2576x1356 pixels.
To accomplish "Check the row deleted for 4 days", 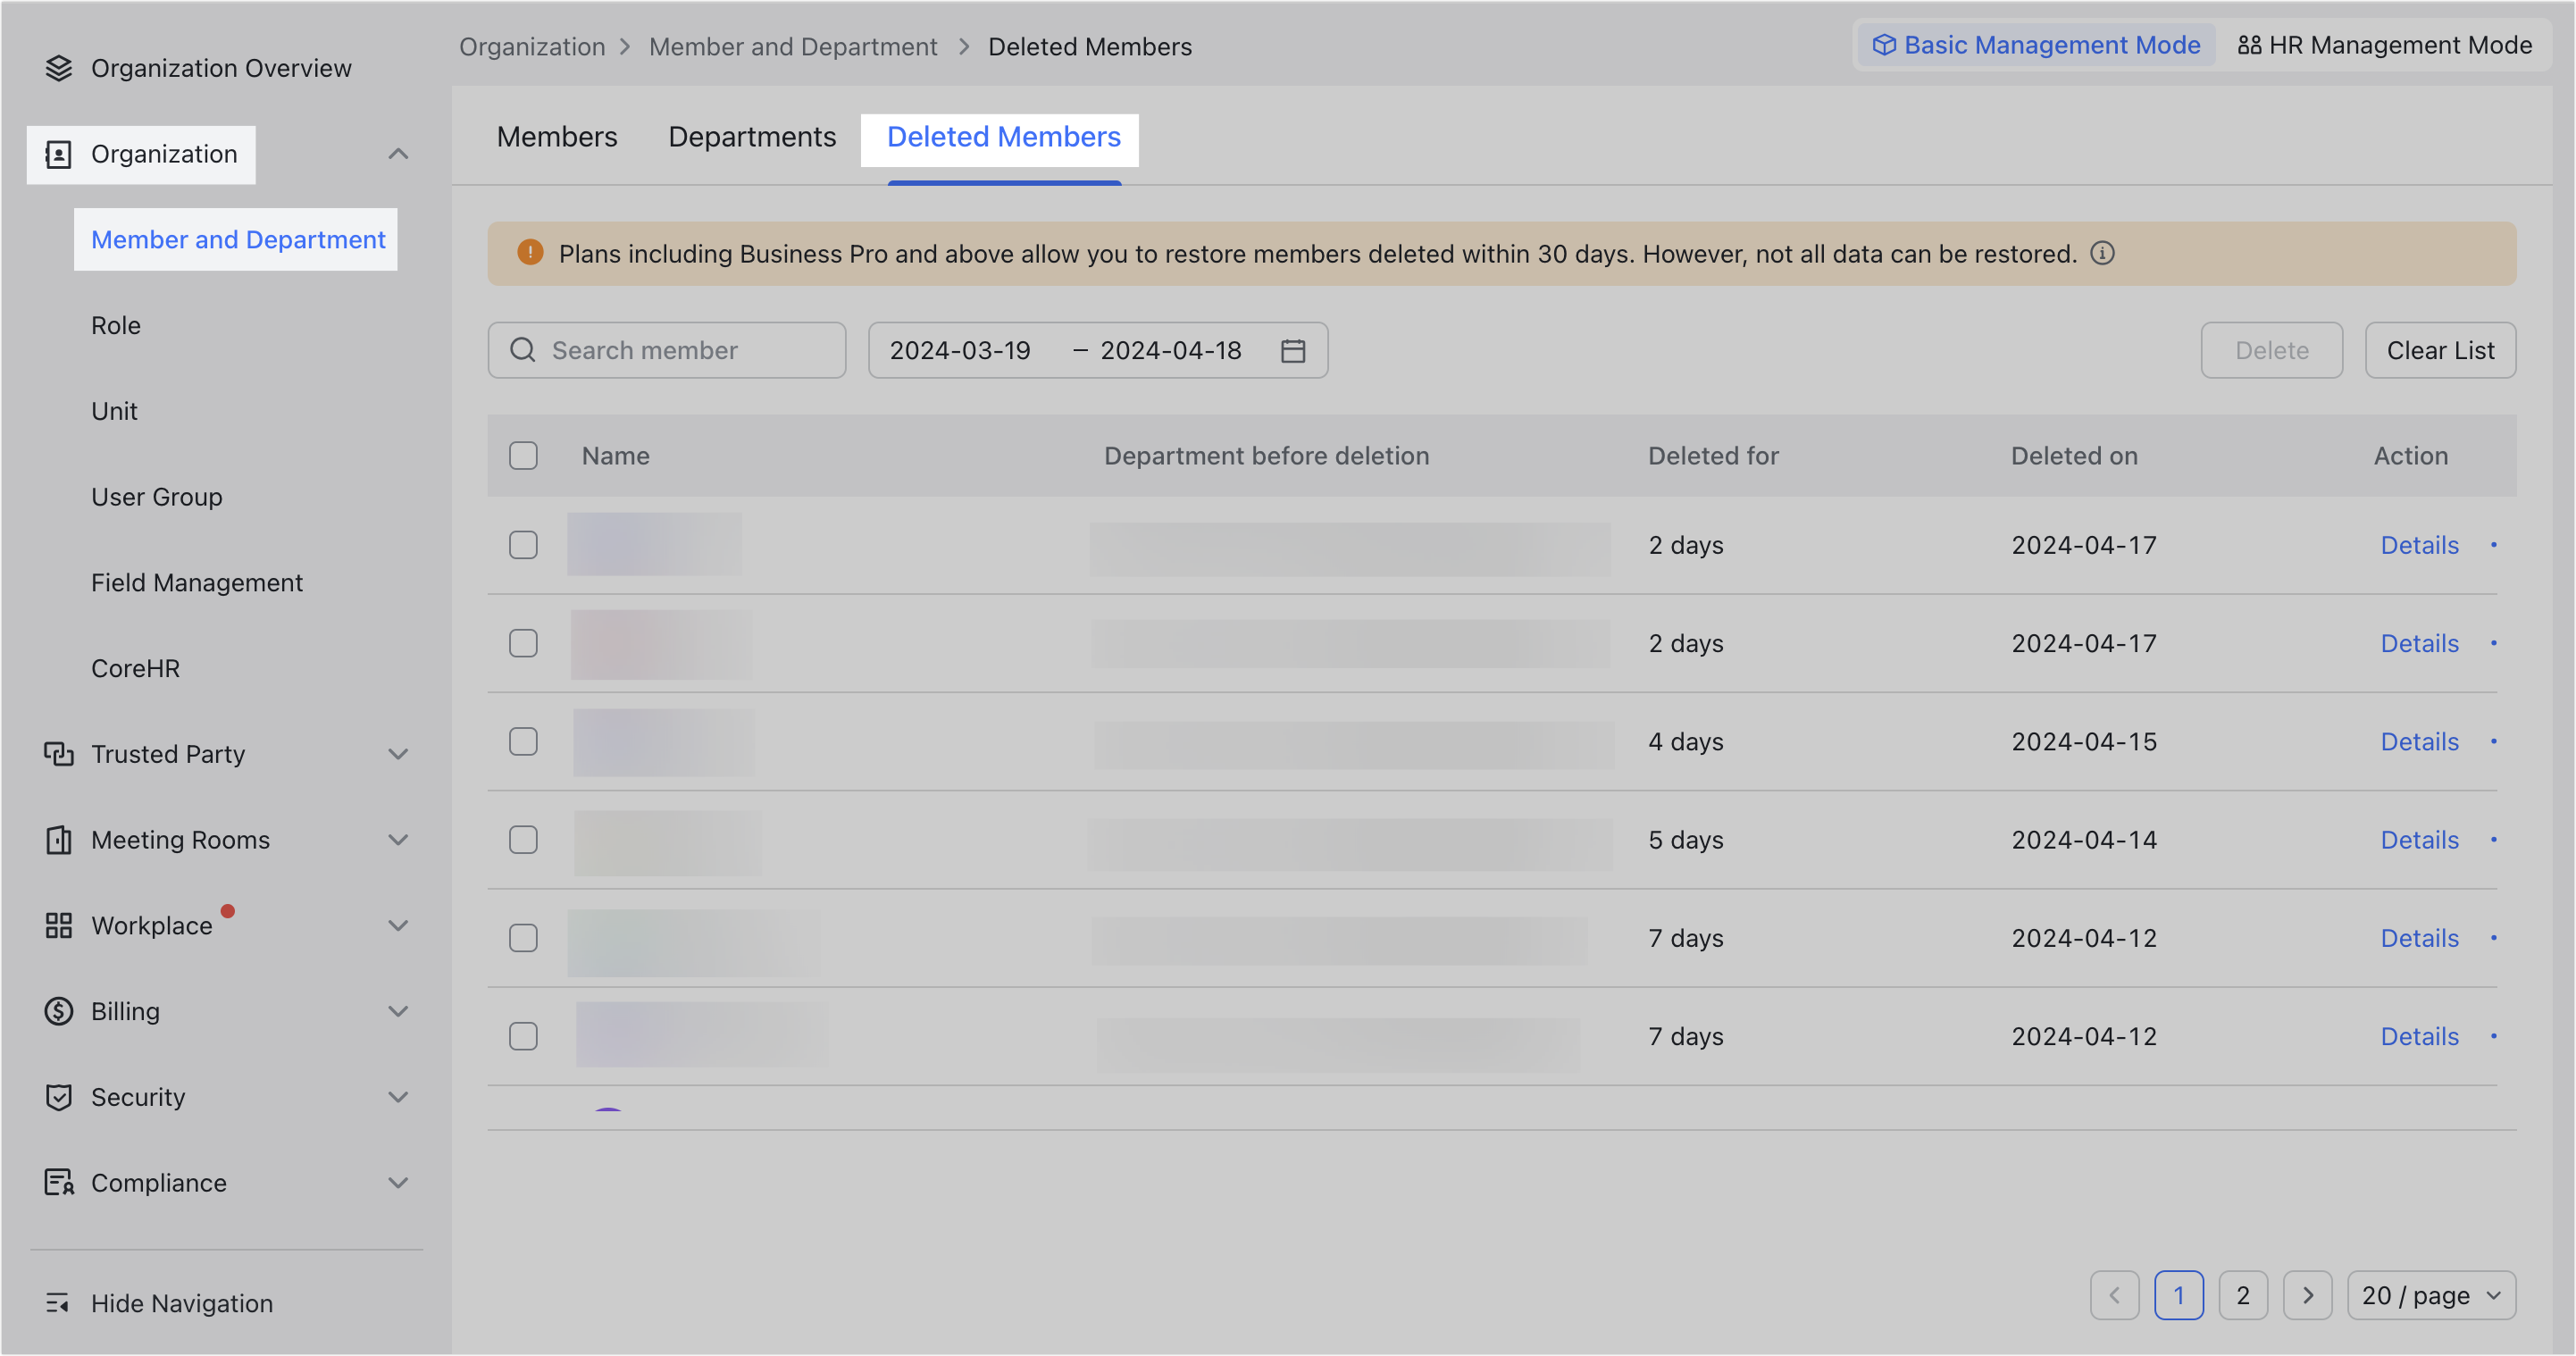I will tap(523, 742).
